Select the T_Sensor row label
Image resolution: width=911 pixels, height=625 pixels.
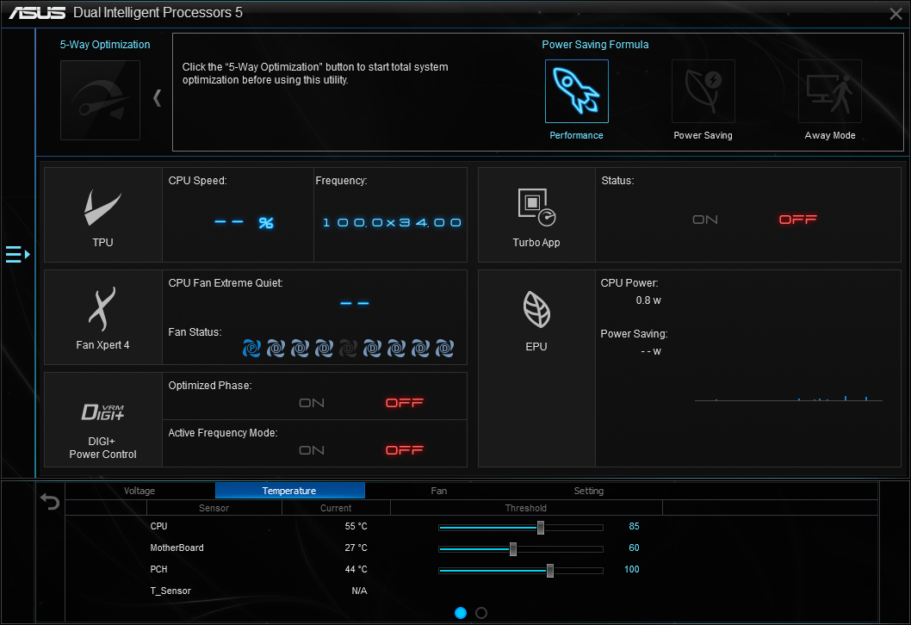(x=170, y=591)
